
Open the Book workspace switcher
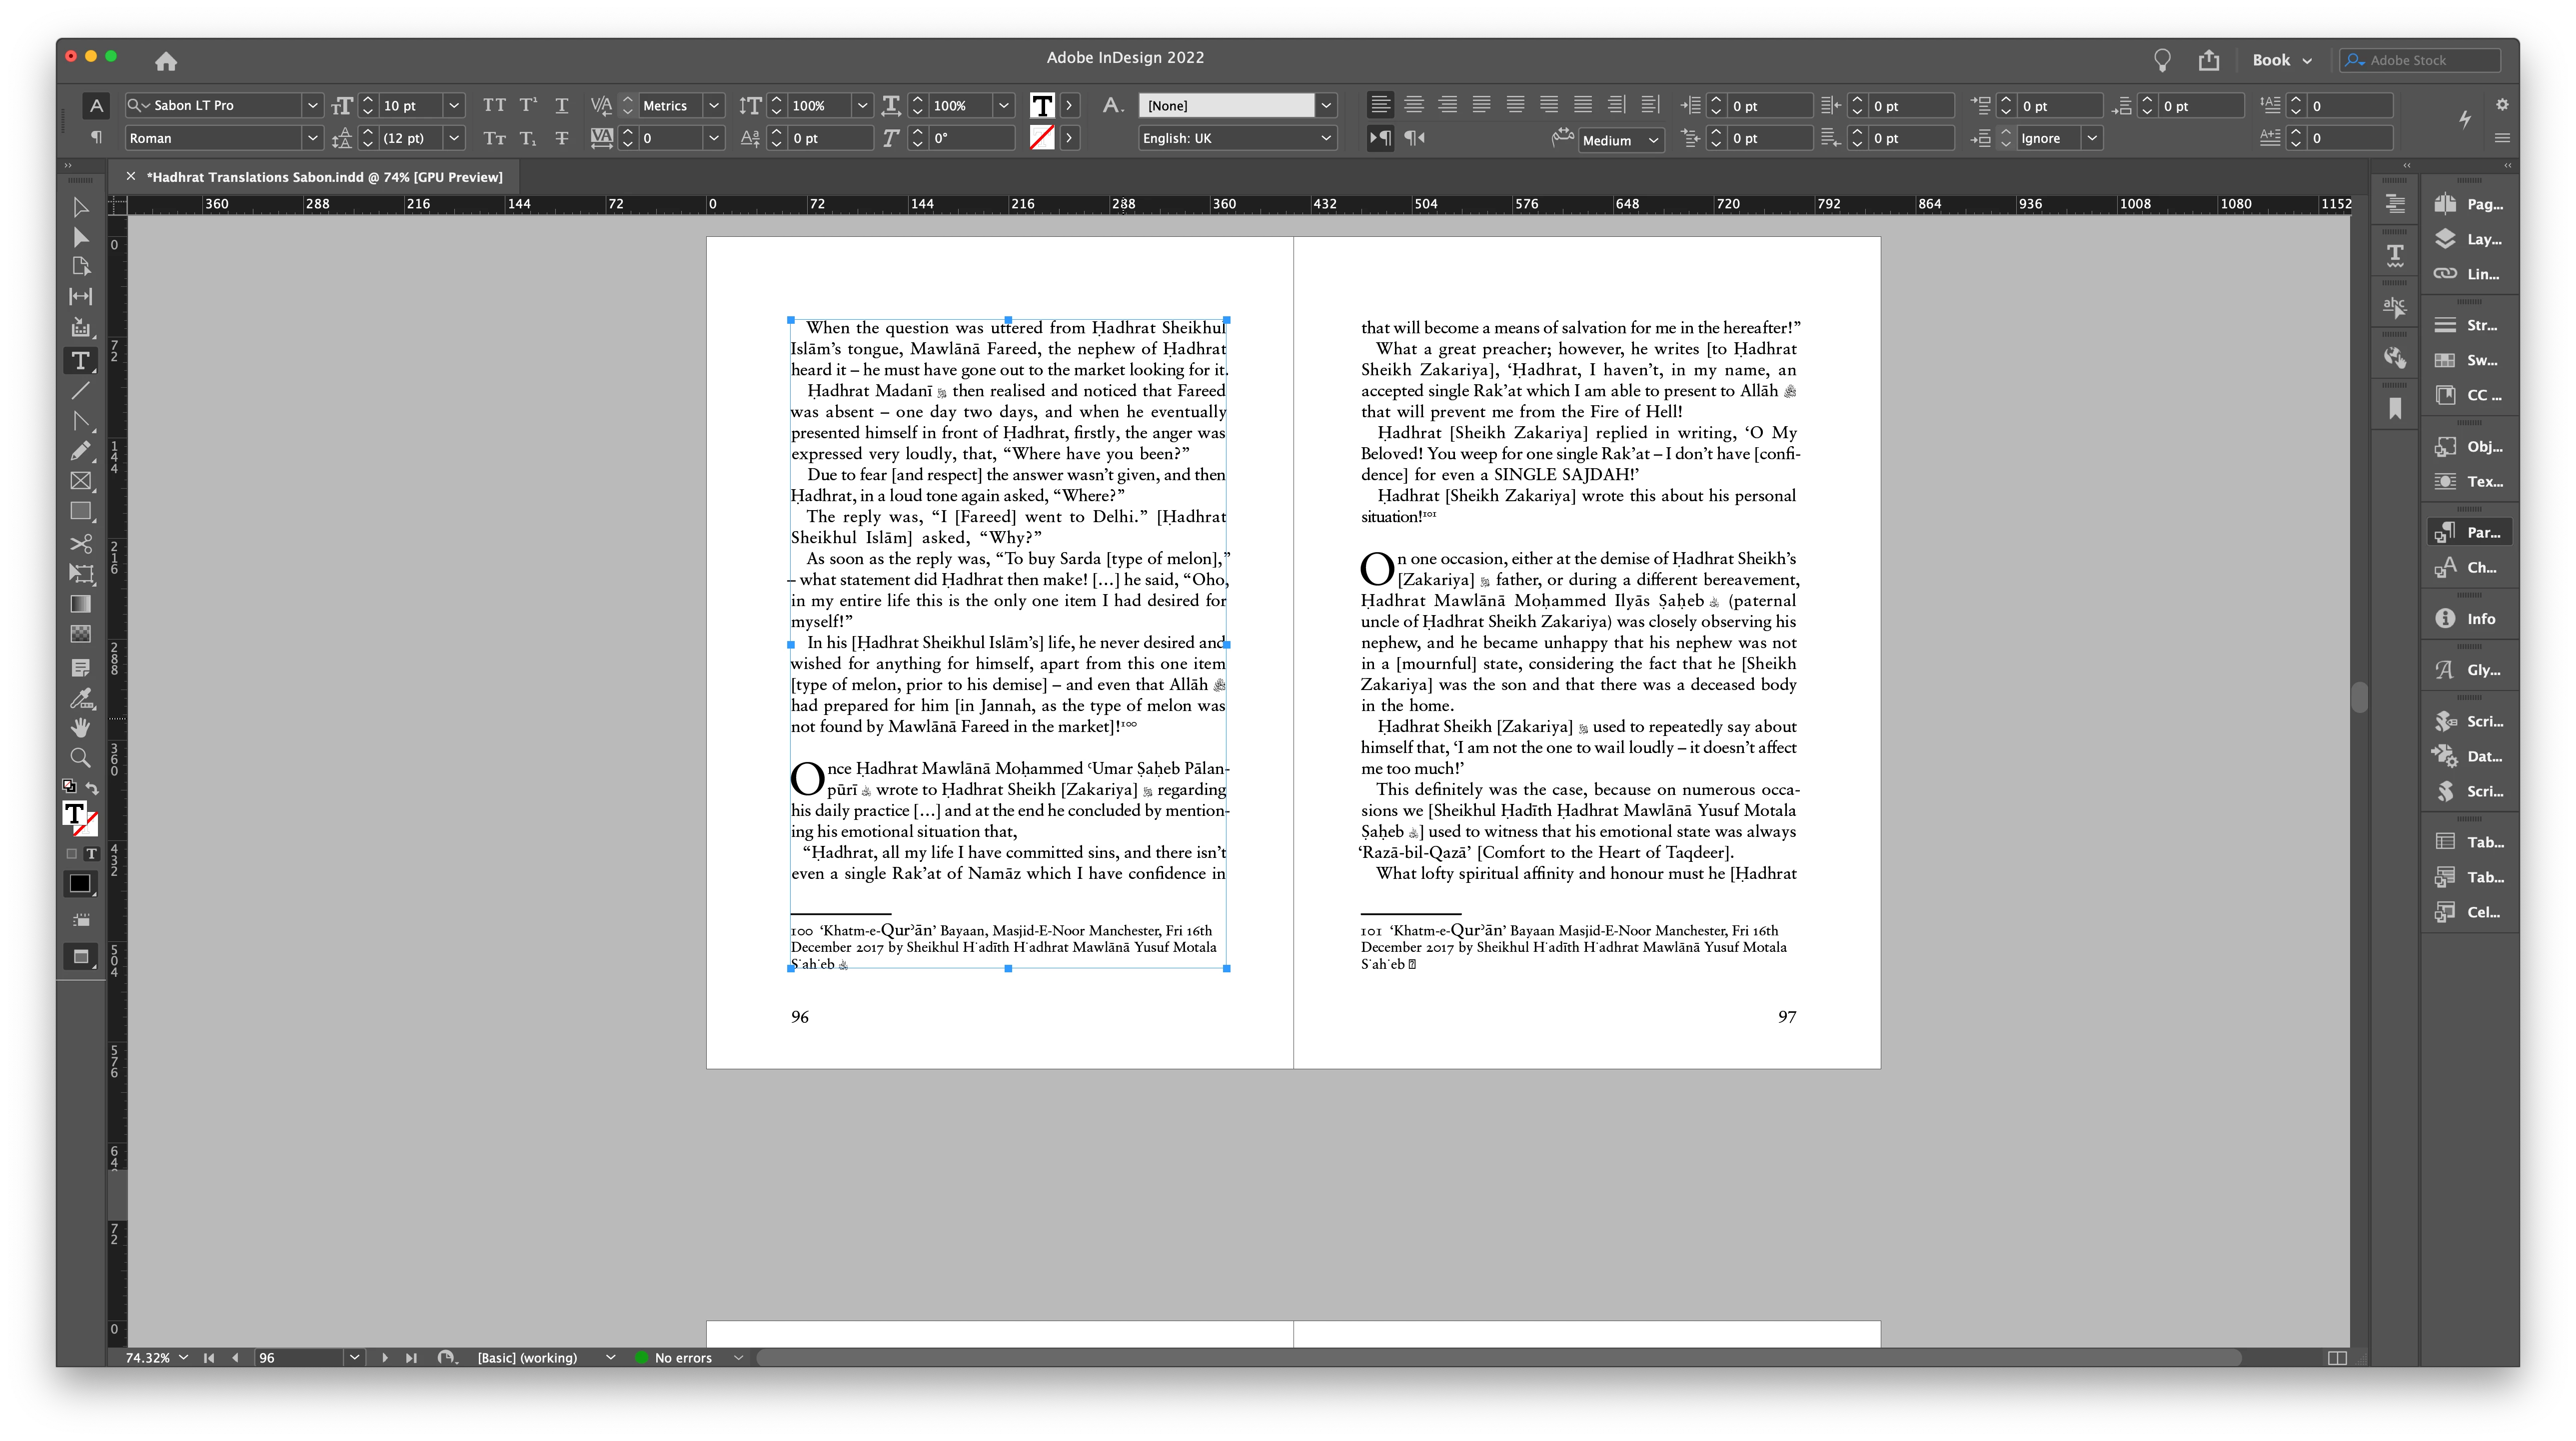[2281, 60]
